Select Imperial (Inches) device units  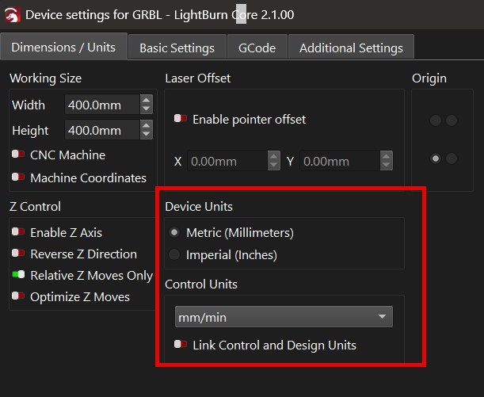click(174, 254)
